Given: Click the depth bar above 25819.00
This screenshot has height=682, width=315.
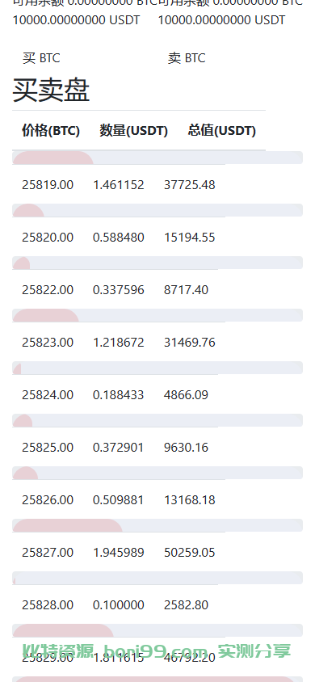Looking at the screenshot, I should coord(157,158).
